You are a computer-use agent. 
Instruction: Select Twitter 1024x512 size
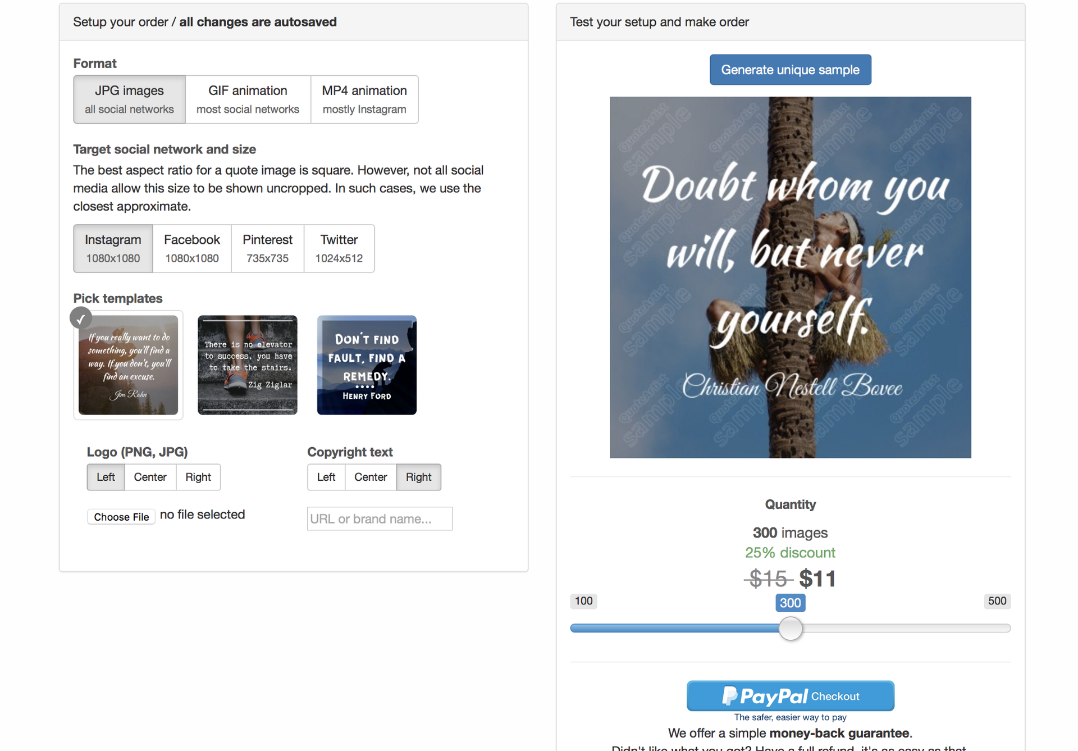(339, 248)
